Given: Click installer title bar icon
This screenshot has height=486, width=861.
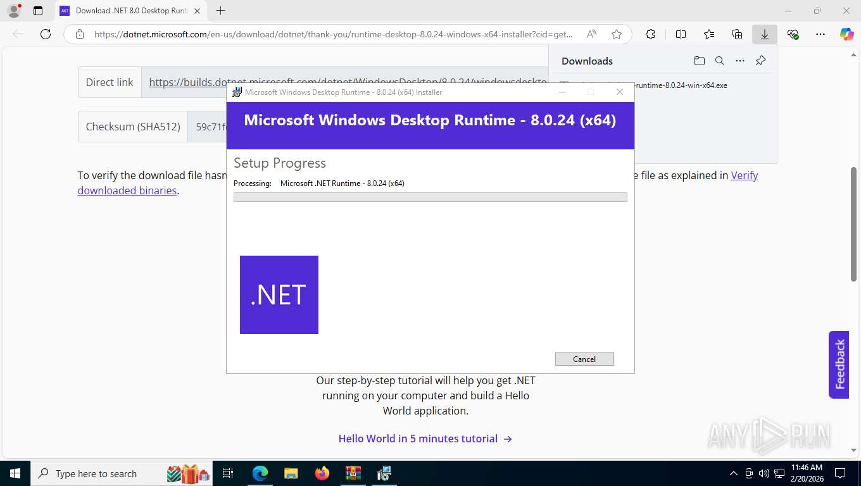Looking at the screenshot, I should 237,92.
